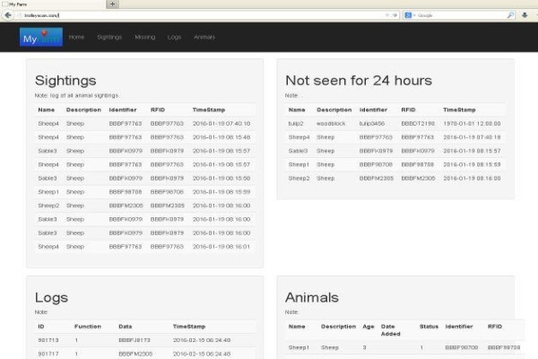Image resolution: width=538 pixels, height=359 pixels.
Task: Click the tulip3456 identifier cell
Action: (x=372, y=123)
